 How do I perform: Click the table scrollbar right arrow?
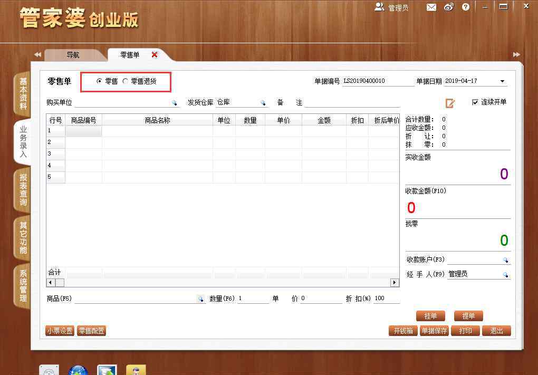[395, 283]
